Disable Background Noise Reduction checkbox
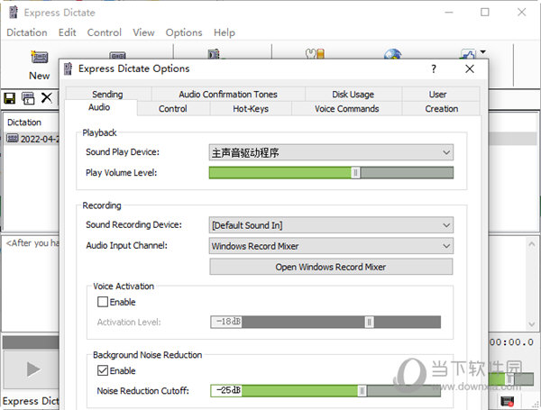The height and width of the screenshot is (410, 541). coord(103,370)
